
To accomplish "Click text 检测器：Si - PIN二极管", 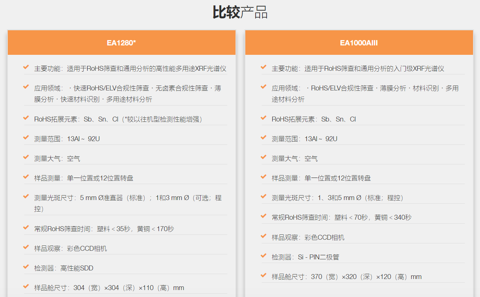I will click(x=306, y=257).
